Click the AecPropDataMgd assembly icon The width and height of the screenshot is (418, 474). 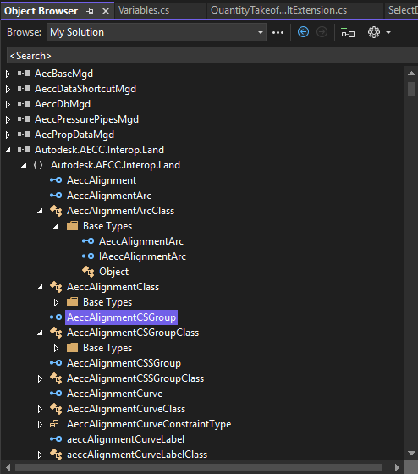[24, 135]
